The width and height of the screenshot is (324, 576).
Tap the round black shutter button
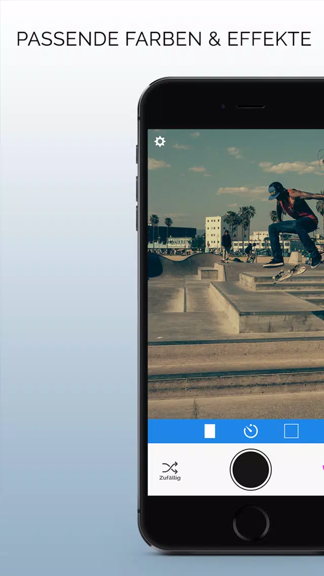tap(251, 470)
